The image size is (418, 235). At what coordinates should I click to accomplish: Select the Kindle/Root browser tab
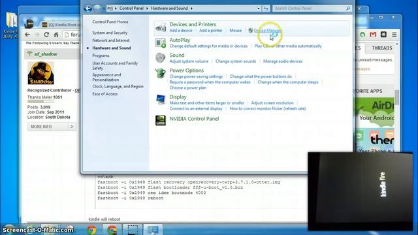point(61,25)
